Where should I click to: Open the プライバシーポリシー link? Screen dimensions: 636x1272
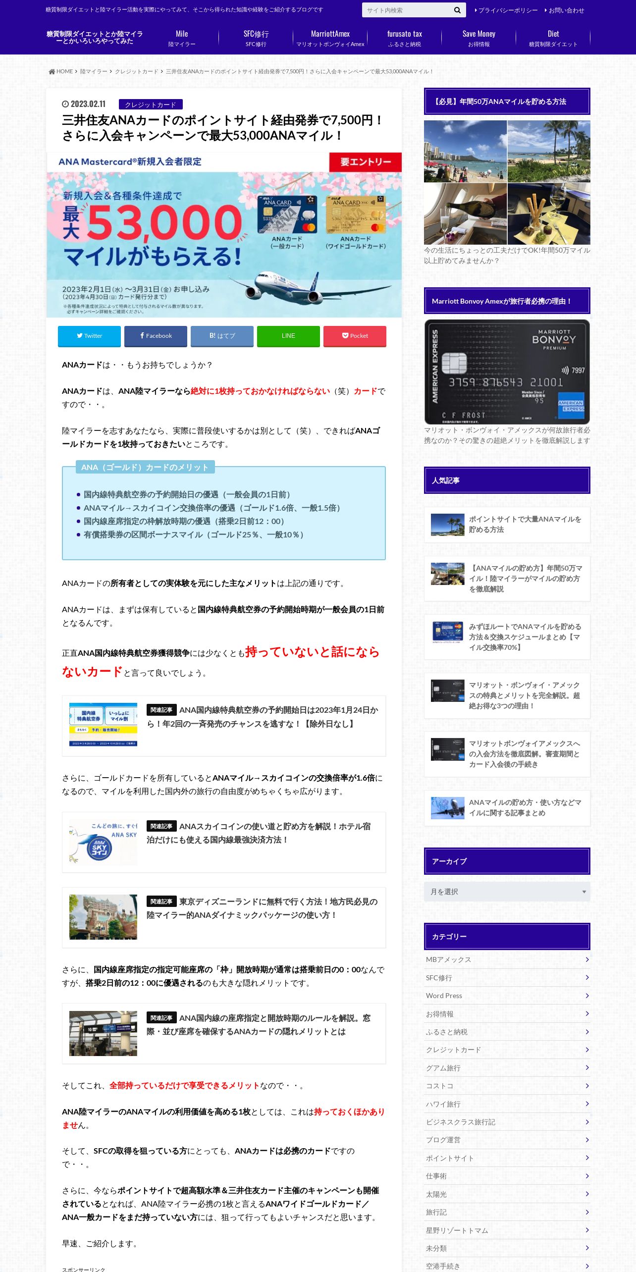[506, 10]
